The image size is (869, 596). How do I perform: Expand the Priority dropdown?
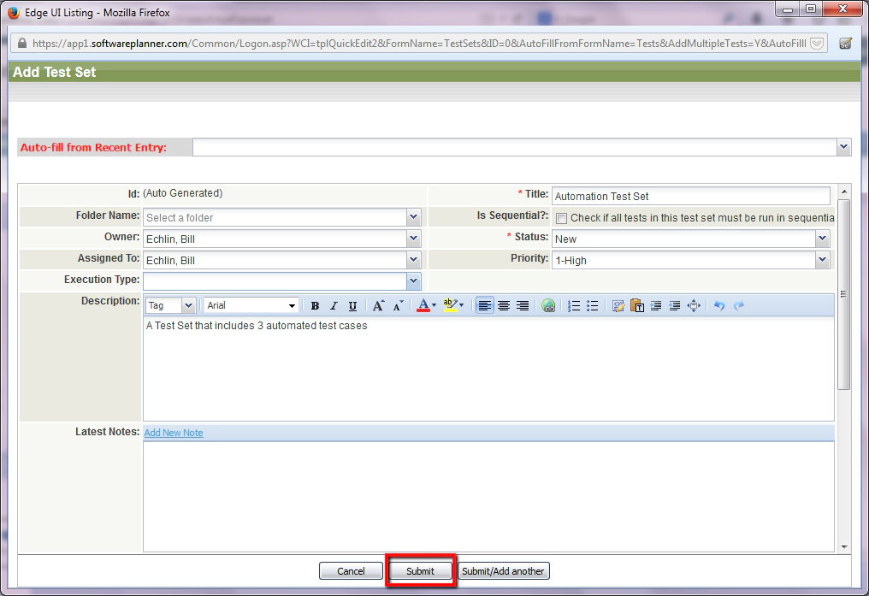(821, 258)
